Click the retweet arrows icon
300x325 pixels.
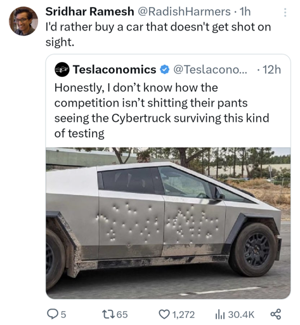108,314
